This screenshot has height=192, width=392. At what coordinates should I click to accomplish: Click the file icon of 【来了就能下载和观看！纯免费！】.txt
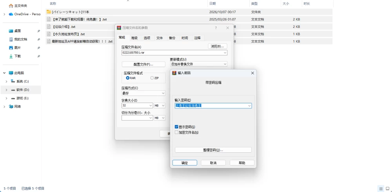[49, 19]
